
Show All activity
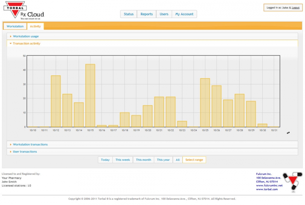point(178,160)
